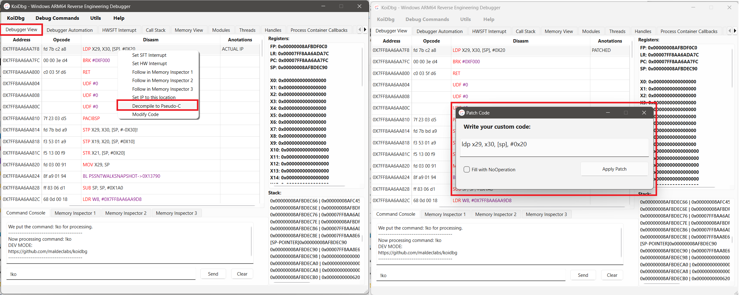Open Debug Commands menu in left window
739x295 pixels.
point(57,18)
